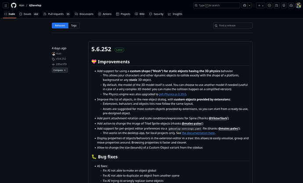Expand the Compare dropdown
The width and height of the screenshot is (303, 183).
coord(60,70)
